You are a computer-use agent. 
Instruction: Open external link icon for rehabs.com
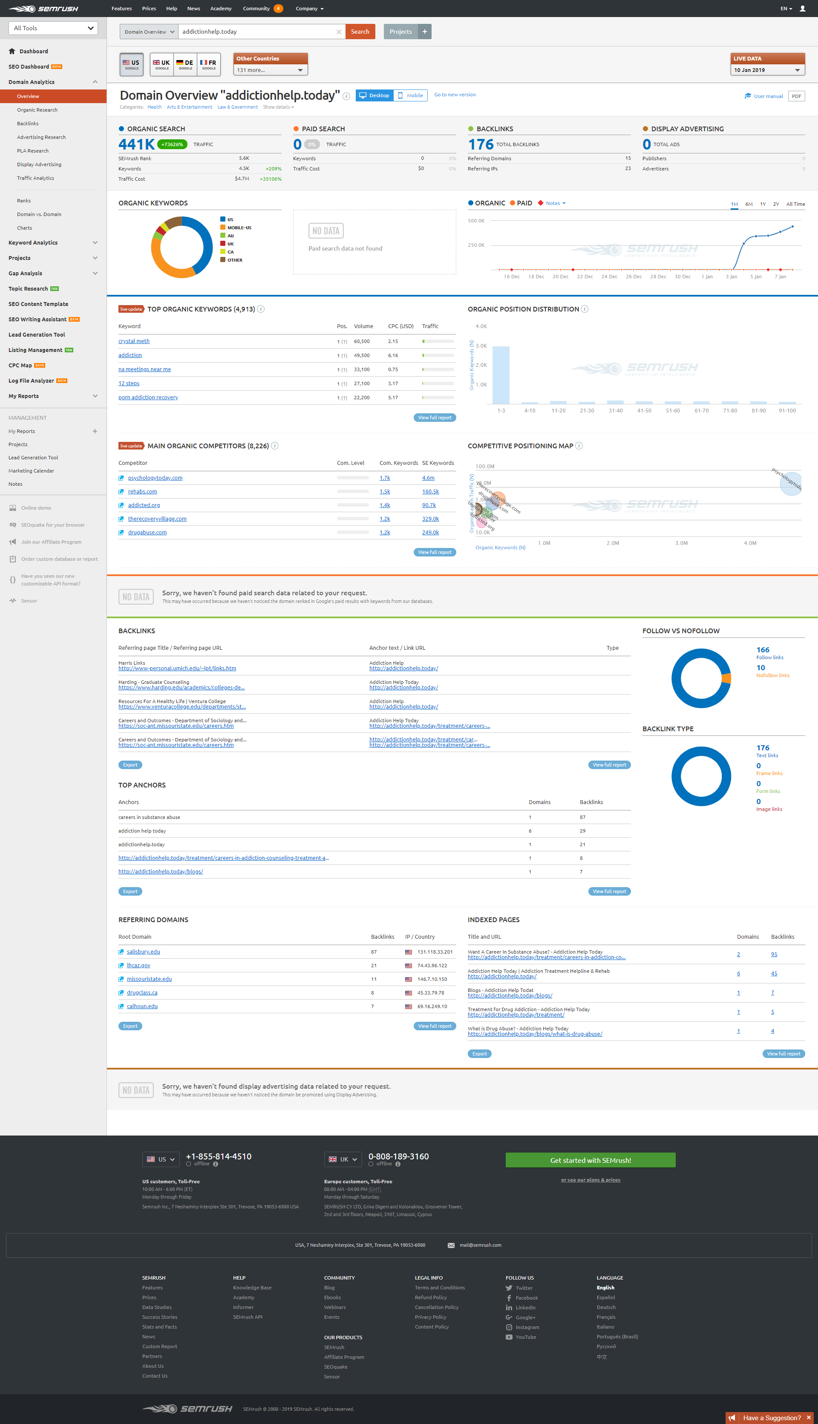pyautogui.click(x=121, y=492)
